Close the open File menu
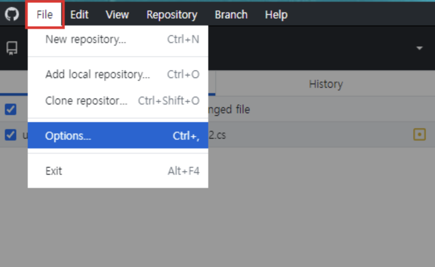The width and height of the screenshot is (435, 267). click(44, 14)
